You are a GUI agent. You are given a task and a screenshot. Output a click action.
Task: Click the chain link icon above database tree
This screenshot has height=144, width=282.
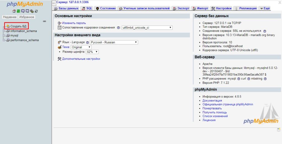[44, 21]
